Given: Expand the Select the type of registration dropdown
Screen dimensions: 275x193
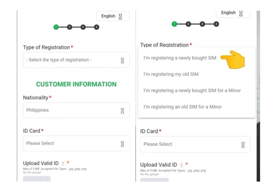Looking at the screenshot, I should [76, 60].
